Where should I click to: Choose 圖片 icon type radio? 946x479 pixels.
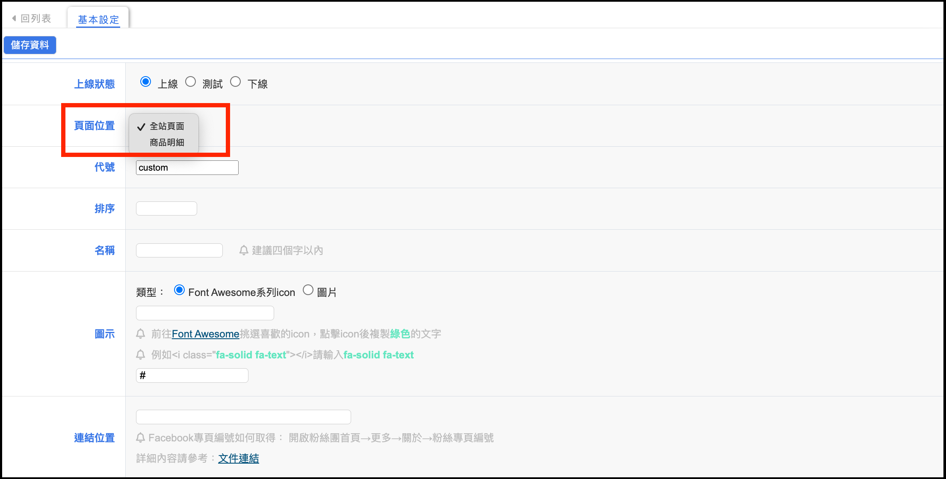point(308,290)
